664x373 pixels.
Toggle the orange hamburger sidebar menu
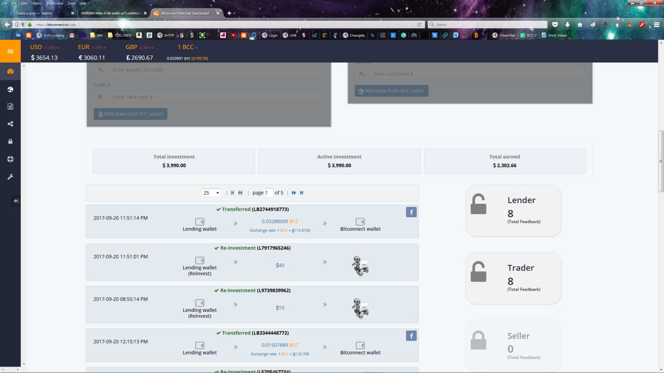[10, 51]
